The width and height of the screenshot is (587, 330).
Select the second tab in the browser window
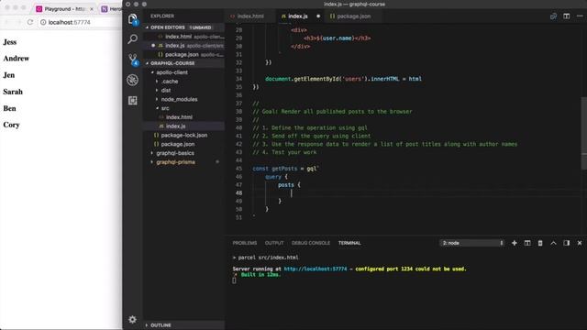[110, 8]
